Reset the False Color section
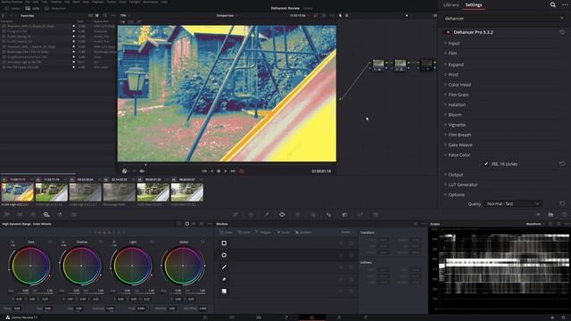This screenshot has width=571, height=321. tap(562, 164)
